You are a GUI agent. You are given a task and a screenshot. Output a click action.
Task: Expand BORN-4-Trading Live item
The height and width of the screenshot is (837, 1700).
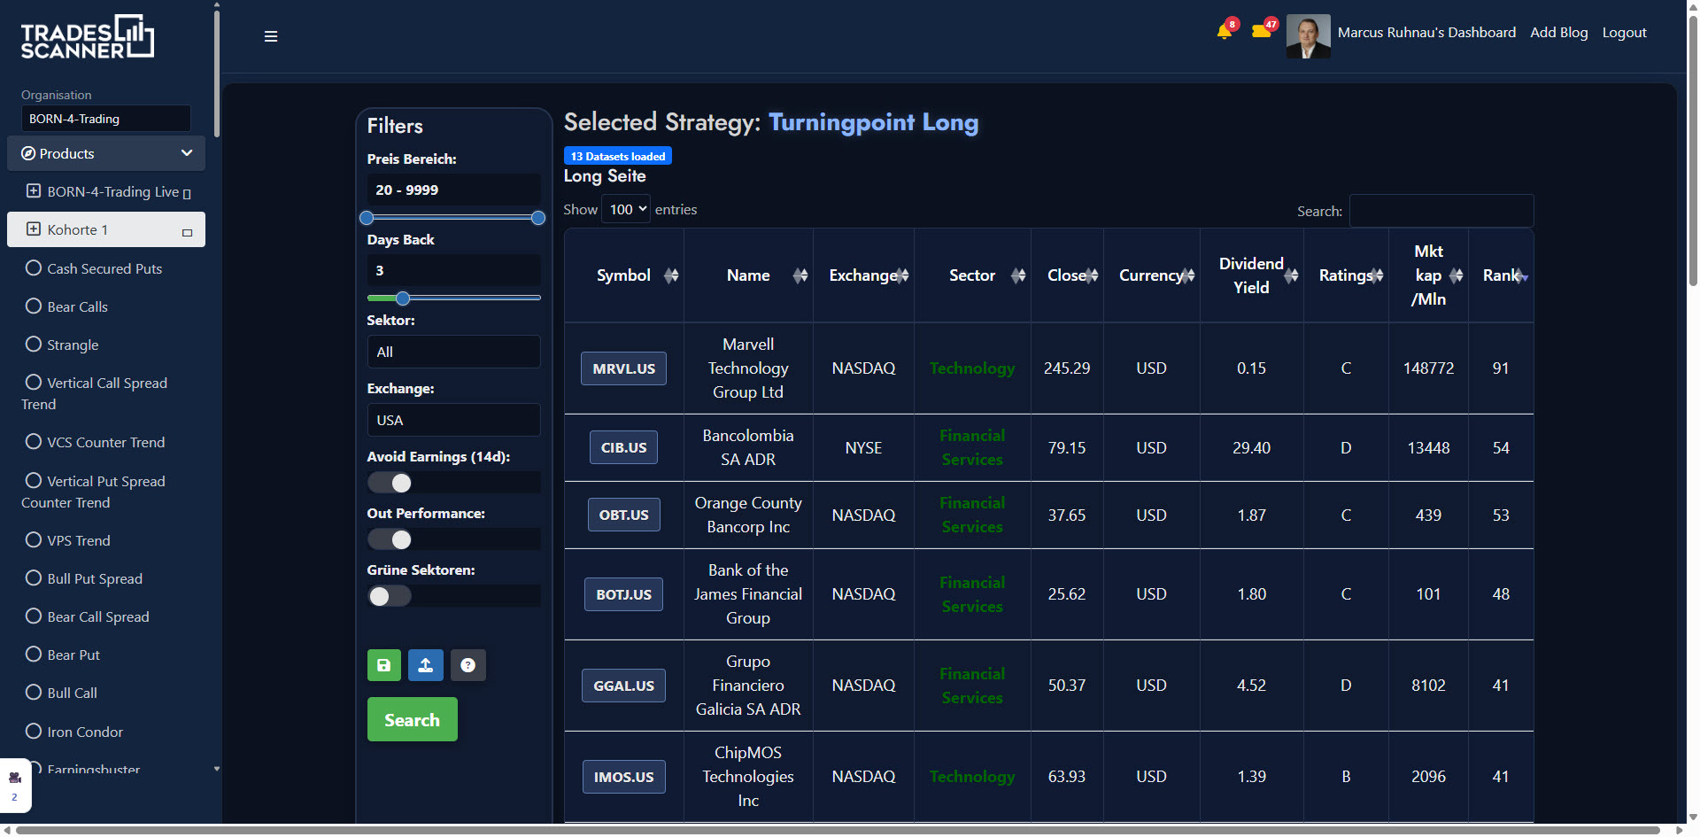click(x=106, y=191)
